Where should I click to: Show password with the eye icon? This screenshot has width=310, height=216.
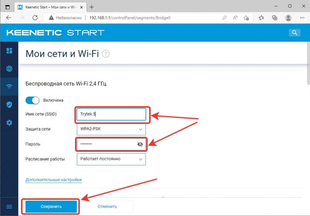140,144
